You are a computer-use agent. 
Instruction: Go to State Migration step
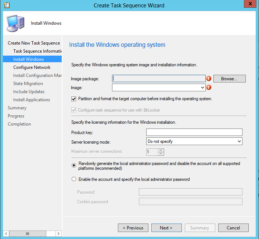point(28,84)
